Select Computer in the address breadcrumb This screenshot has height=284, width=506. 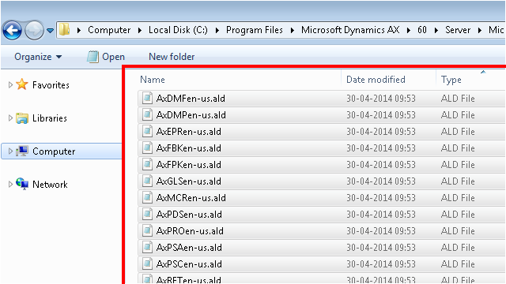coord(109,30)
